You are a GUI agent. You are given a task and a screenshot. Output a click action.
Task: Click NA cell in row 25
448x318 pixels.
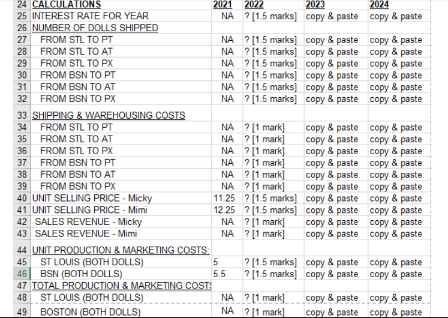(227, 16)
